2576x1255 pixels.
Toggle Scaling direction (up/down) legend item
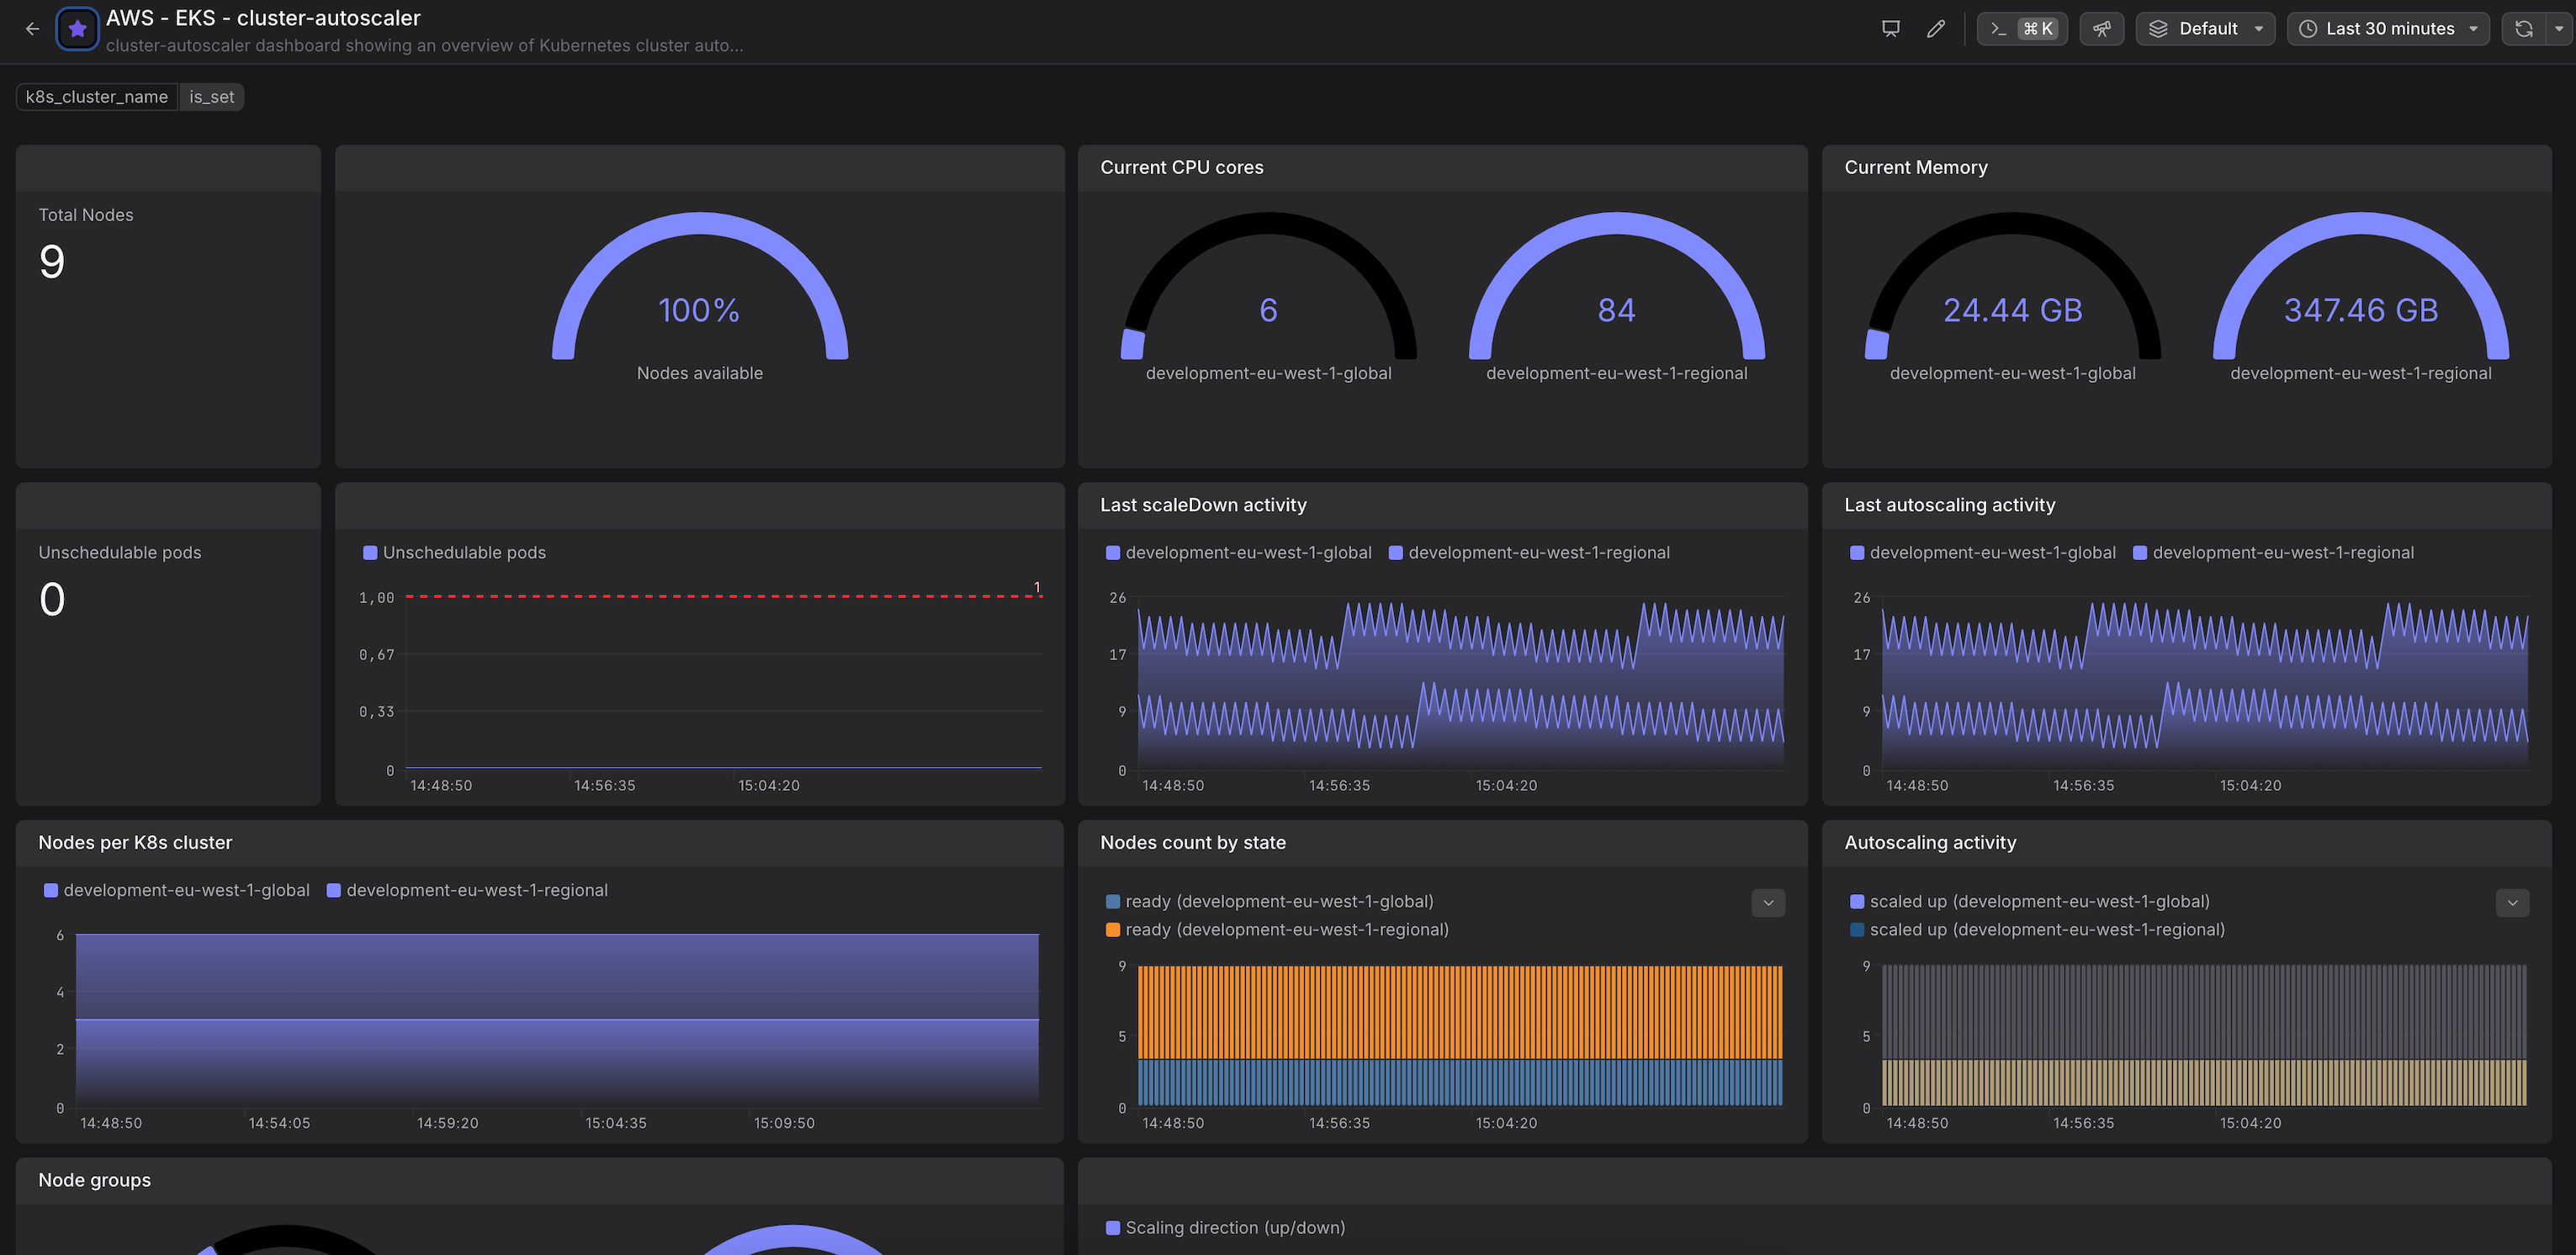[x=1225, y=1228]
